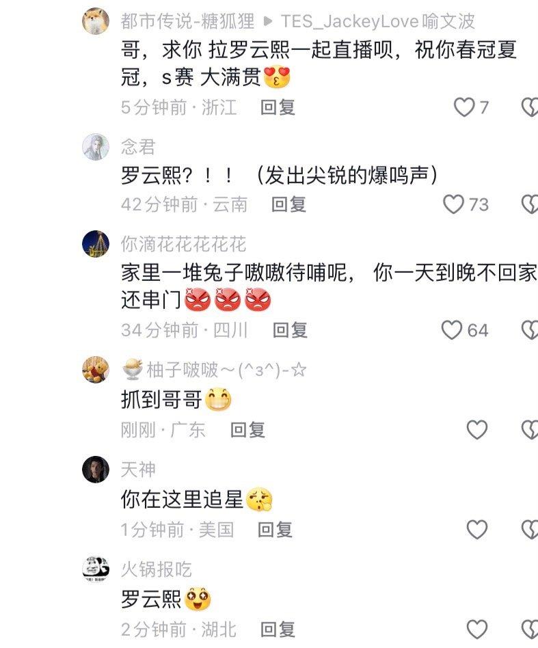The image size is (538, 648).
Task: Like 柚子啵啵's comment 抓到哥哥
Action: (477, 430)
